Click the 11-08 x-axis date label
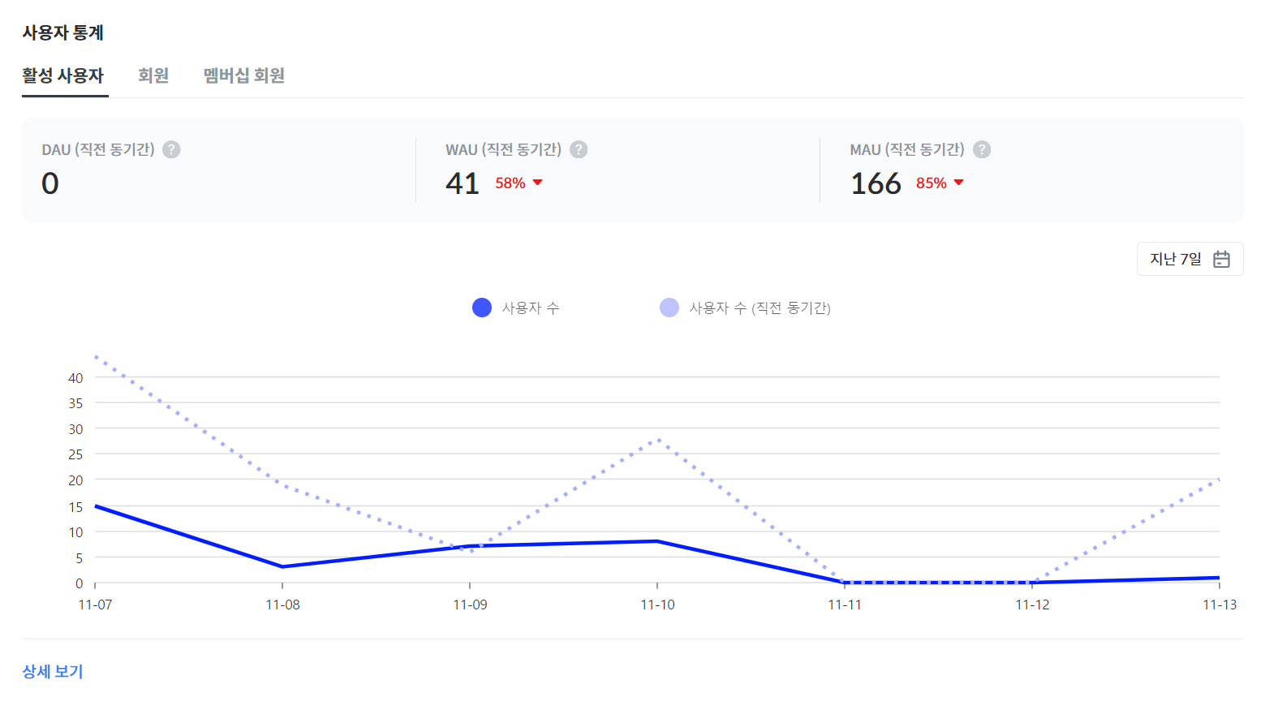Image resolution: width=1265 pixels, height=710 pixels. [282, 605]
